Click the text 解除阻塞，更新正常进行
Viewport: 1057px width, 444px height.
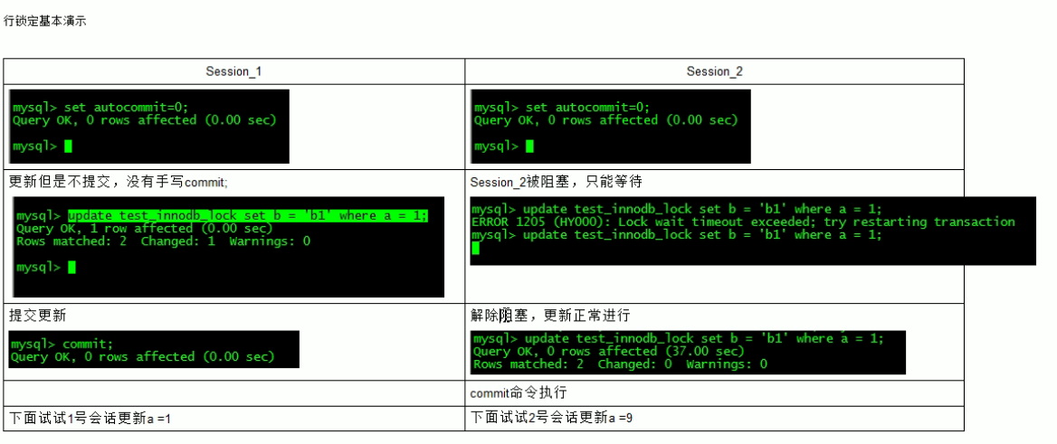[550, 316]
